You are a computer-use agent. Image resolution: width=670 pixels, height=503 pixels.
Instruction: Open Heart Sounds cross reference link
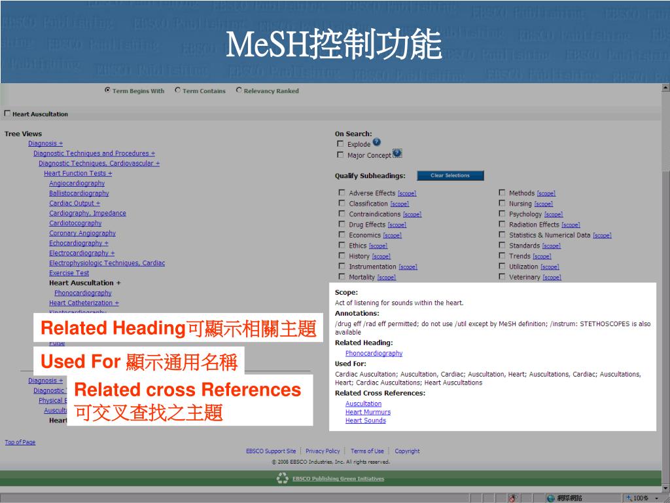click(365, 420)
